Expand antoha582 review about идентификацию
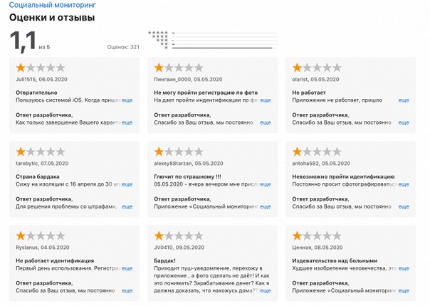This screenshot has width=430, height=306. pyautogui.click(x=404, y=184)
